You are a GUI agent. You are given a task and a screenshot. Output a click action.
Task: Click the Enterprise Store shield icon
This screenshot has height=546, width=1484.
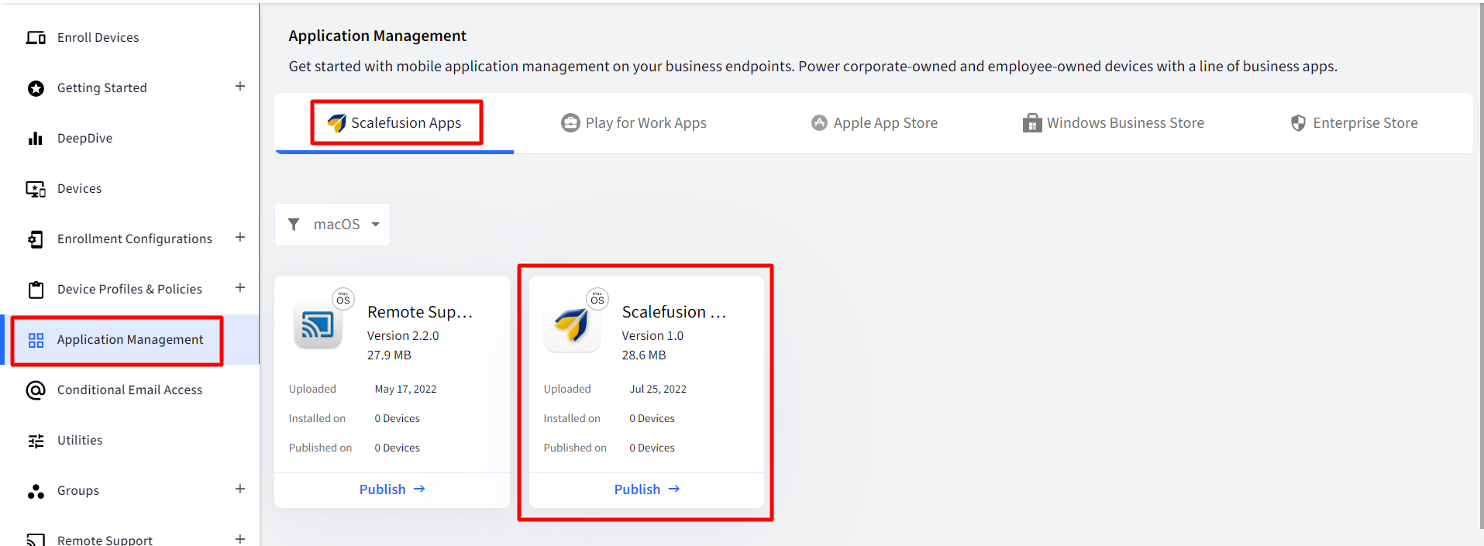click(1298, 123)
